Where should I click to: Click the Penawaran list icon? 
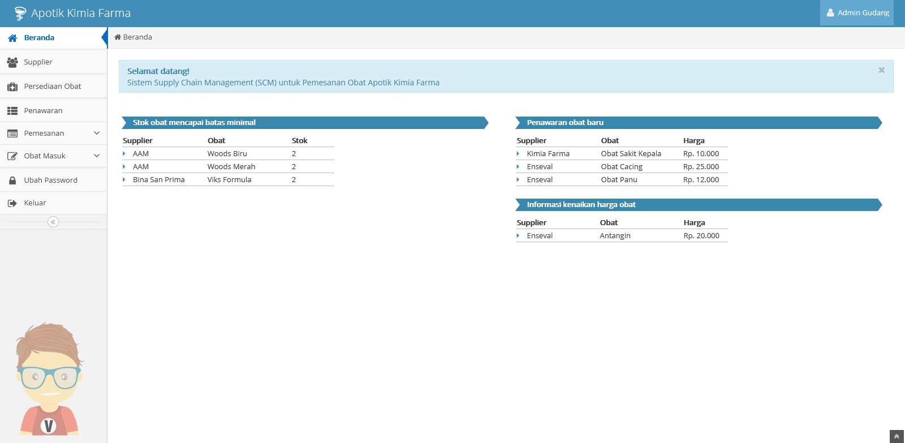[x=12, y=111]
